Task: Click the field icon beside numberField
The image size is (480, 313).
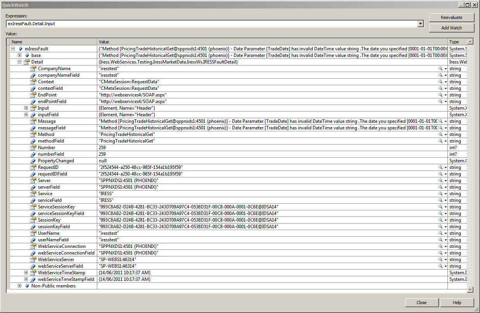Action: coord(33,154)
